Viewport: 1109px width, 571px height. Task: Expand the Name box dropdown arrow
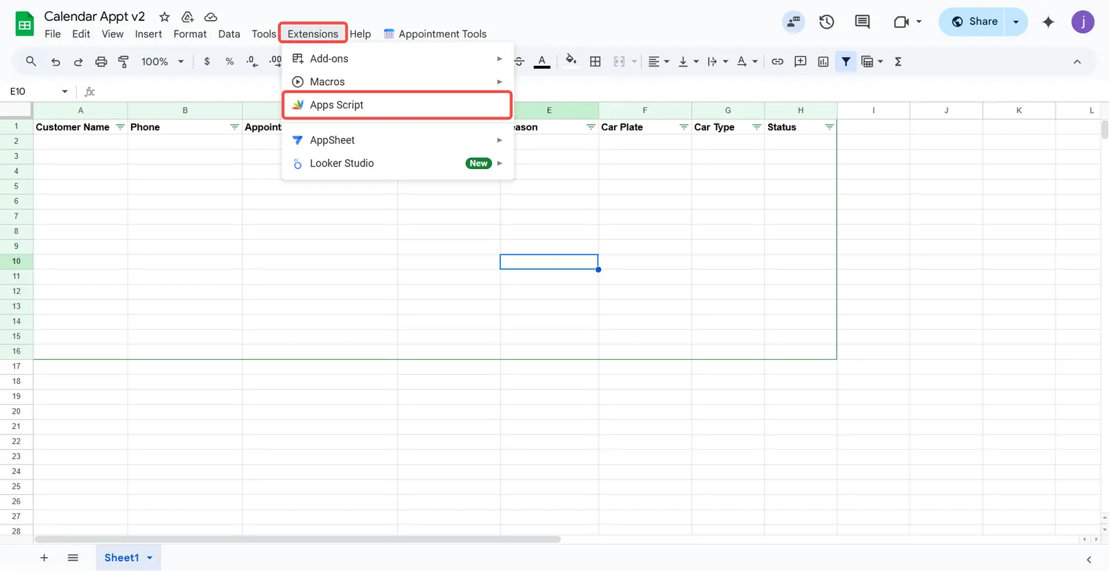64,91
